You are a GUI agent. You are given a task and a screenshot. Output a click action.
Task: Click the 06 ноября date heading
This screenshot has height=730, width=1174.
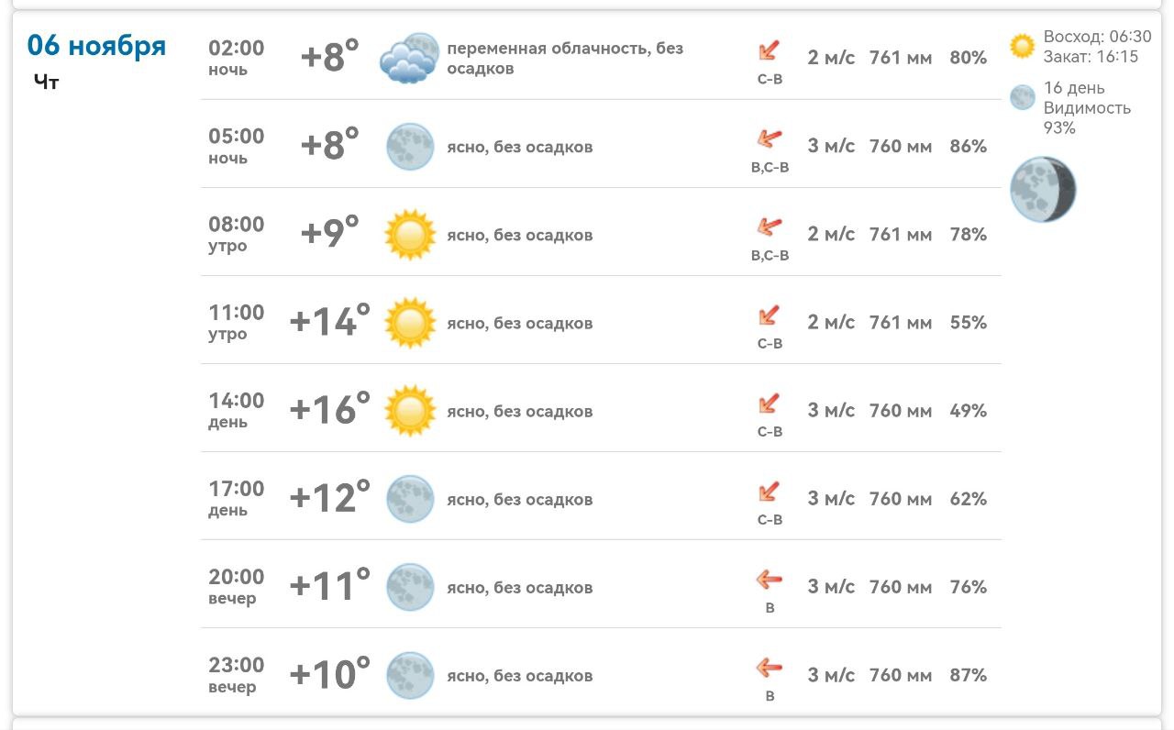96,46
